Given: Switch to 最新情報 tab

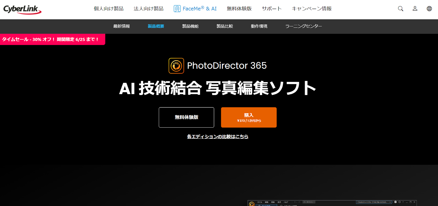Looking at the screenshot, I should [122, 26].
